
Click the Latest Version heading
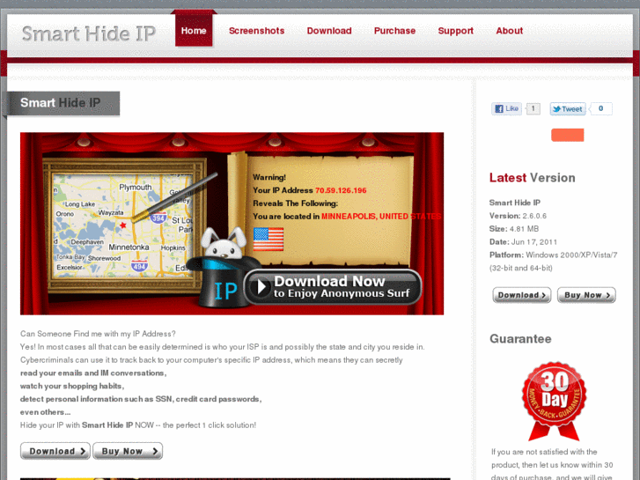pyautogui.click(x=533, y=178)
